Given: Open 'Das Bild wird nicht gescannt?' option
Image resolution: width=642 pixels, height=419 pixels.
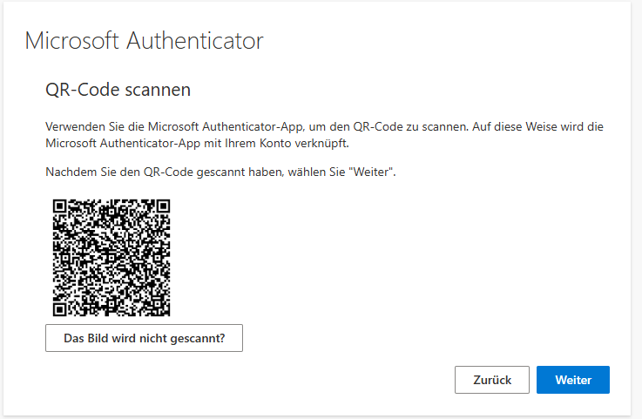Looking at the screenshot, I should [144, 338].
